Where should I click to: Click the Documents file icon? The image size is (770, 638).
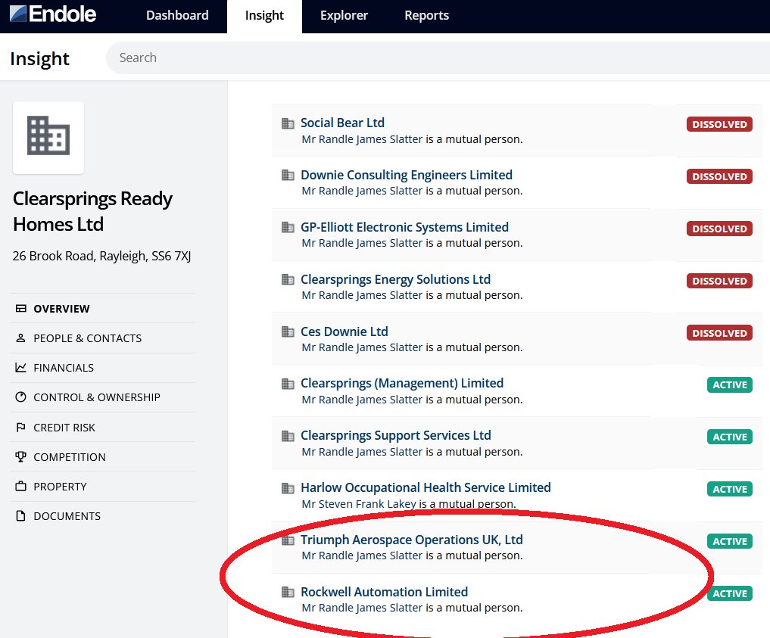20,516
